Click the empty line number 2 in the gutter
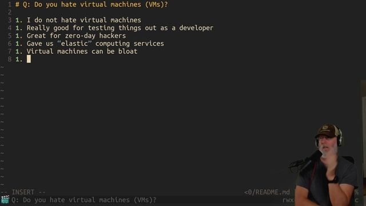Viewport: 366px width, 206px height. tap(10, 13)
